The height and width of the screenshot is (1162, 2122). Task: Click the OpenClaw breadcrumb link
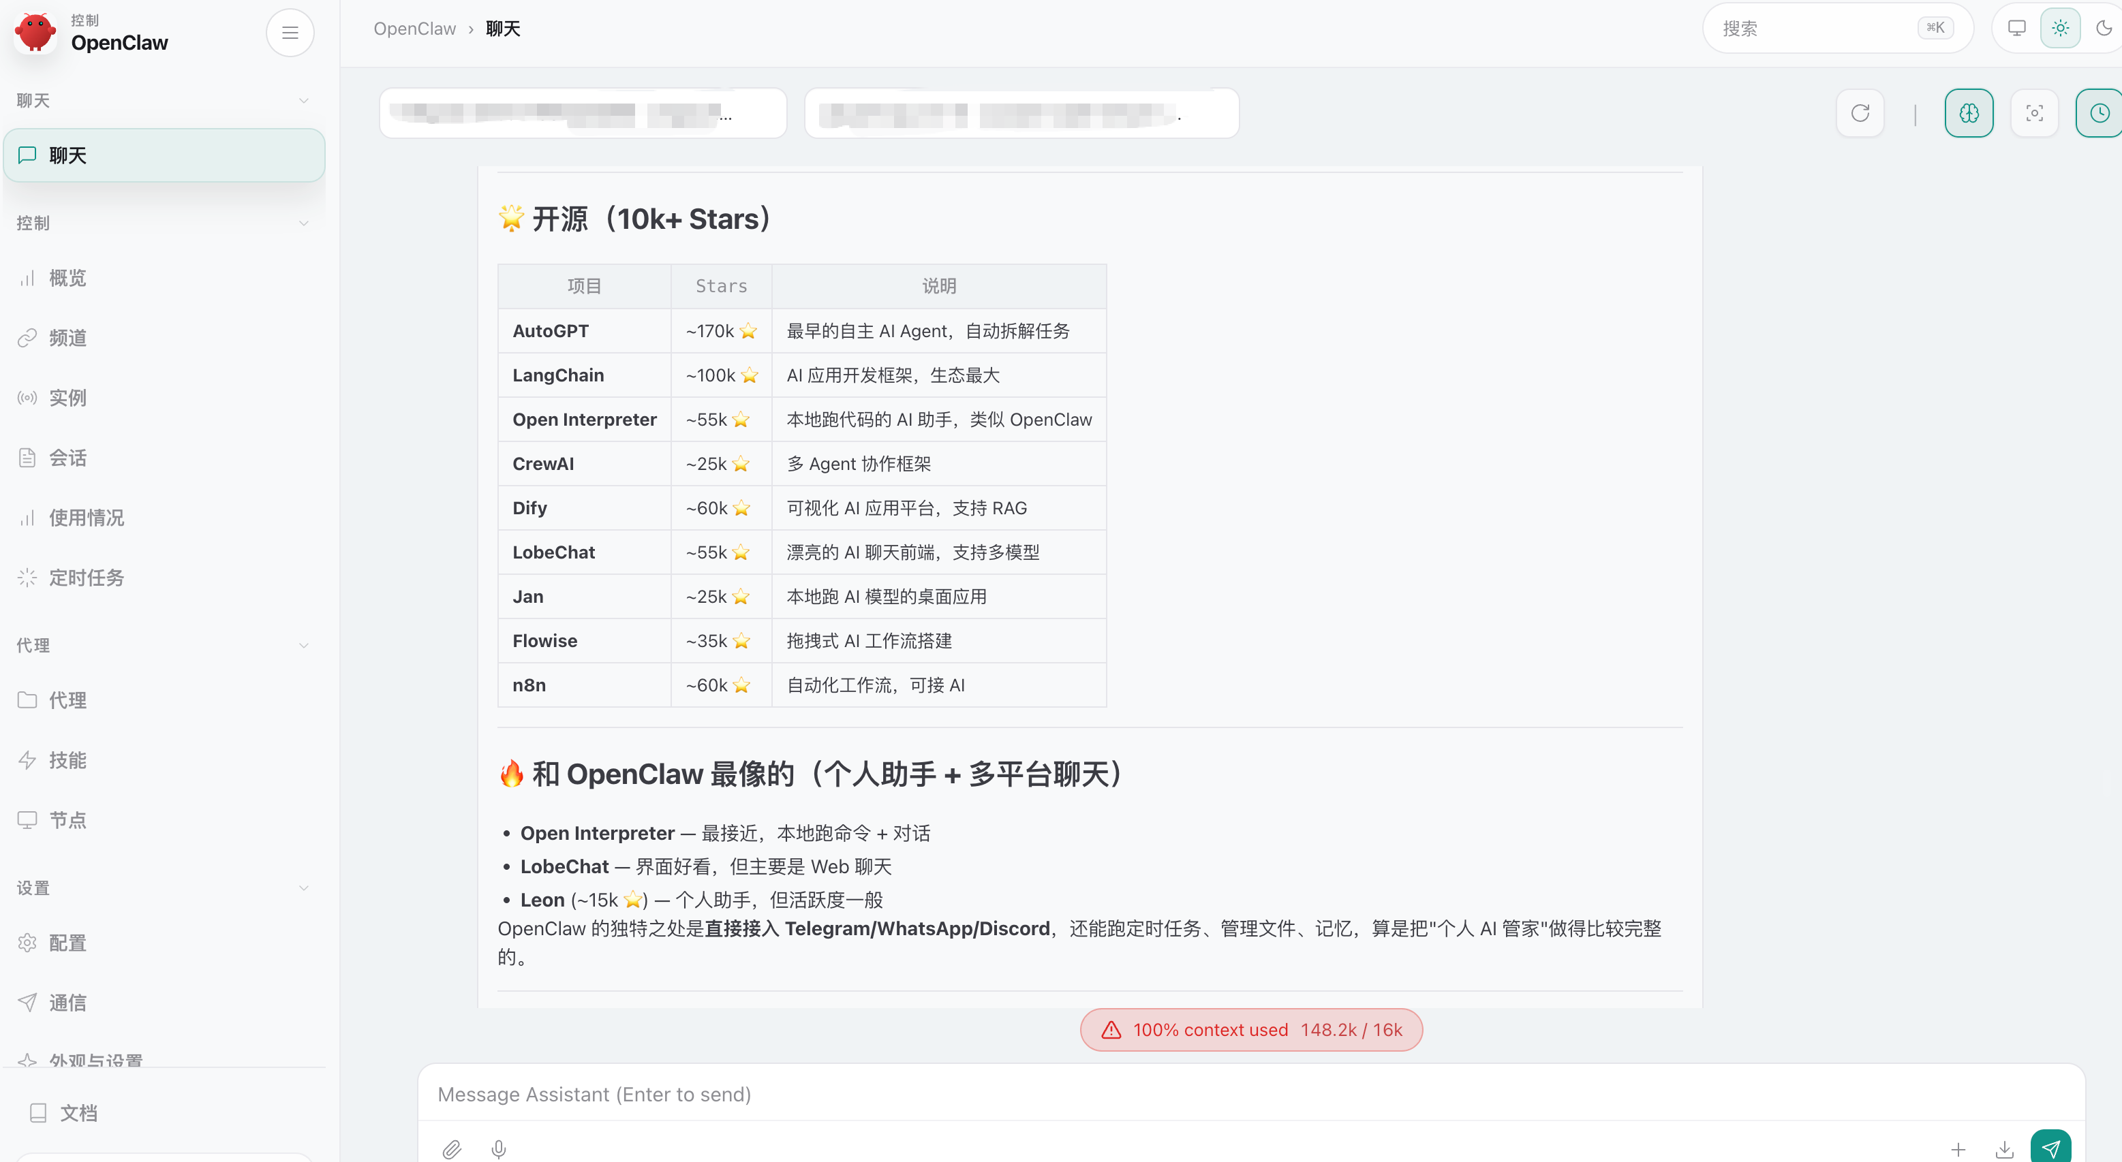tap(414, 29)
